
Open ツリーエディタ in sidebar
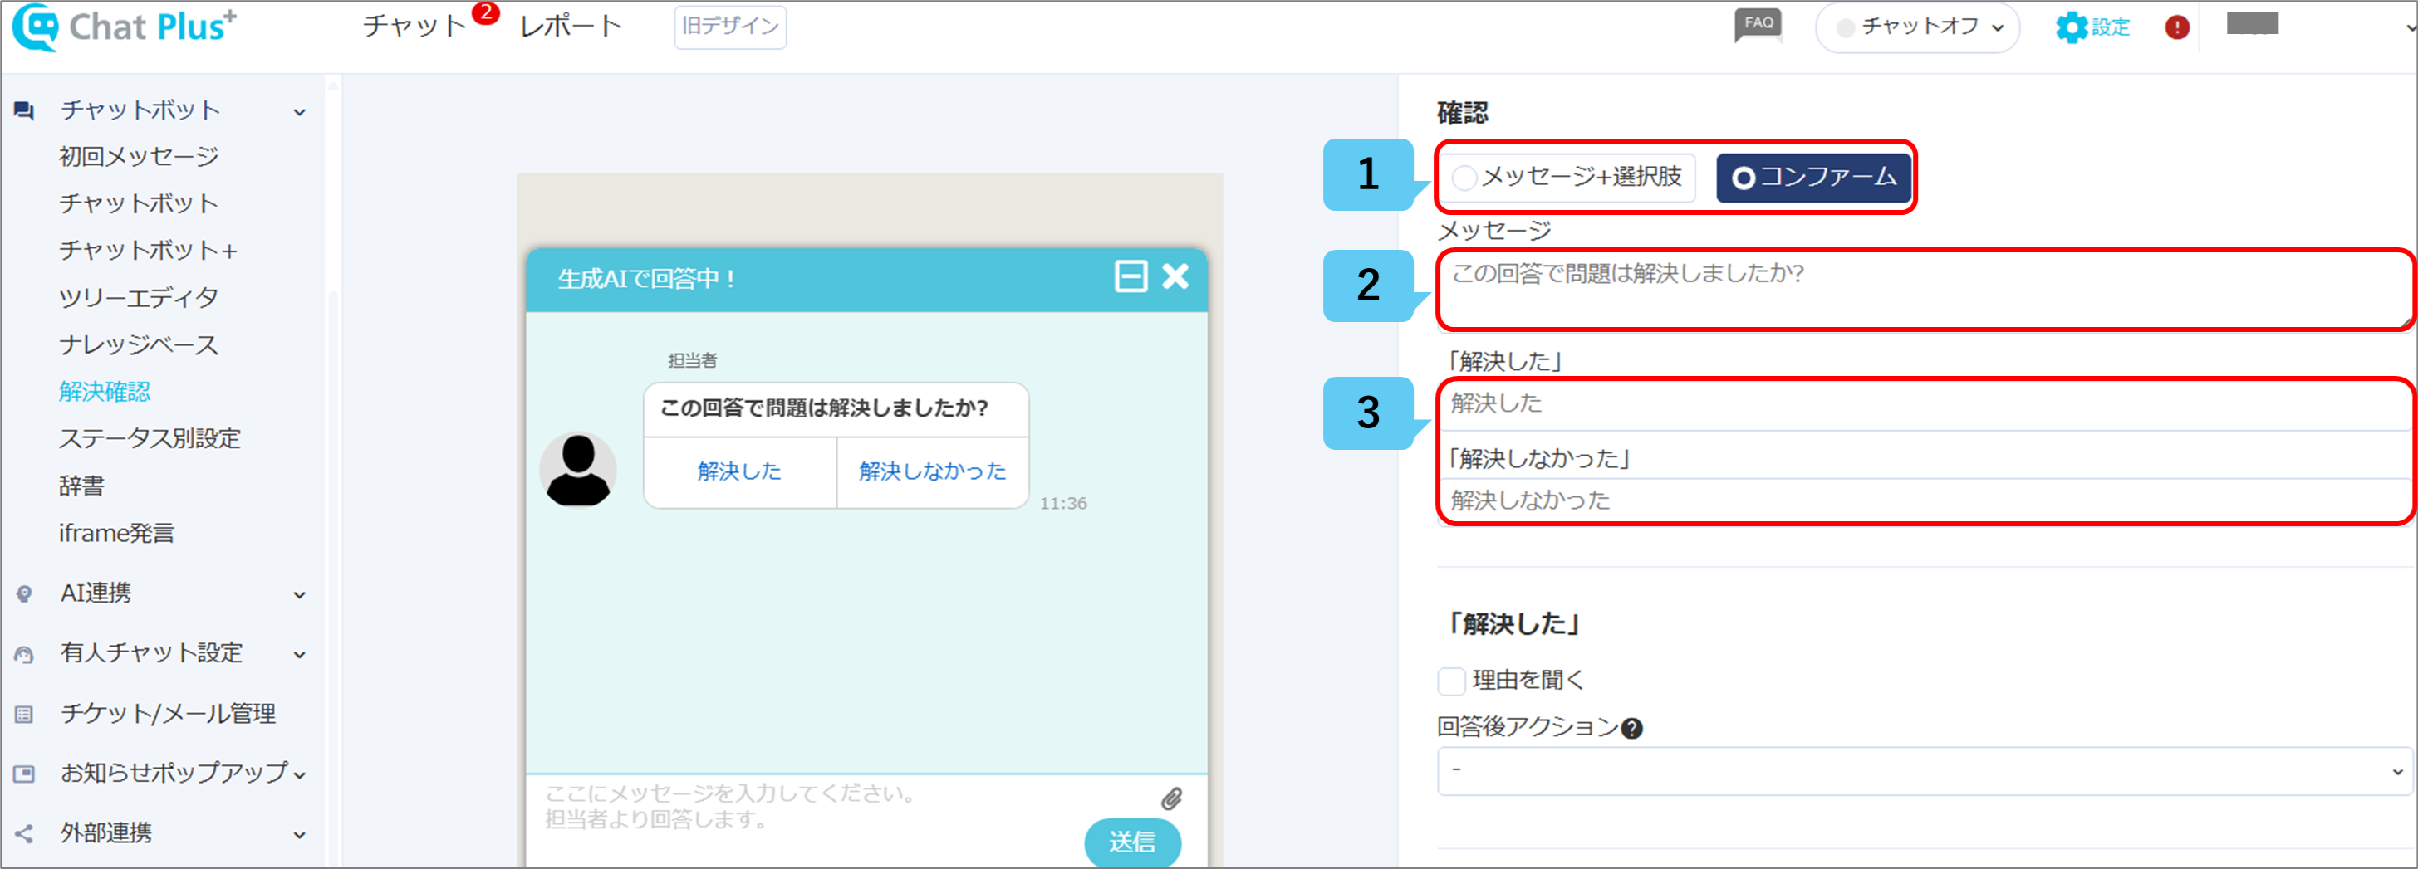(139, 297)
